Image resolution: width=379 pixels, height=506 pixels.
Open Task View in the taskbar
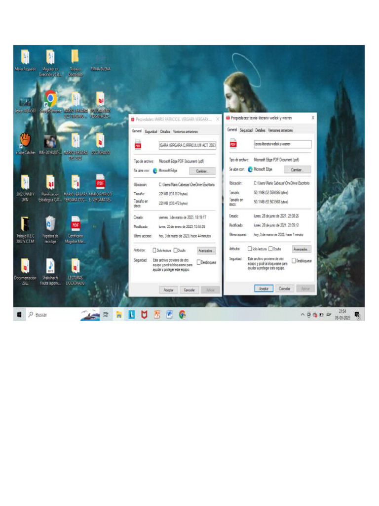point(106,315)
